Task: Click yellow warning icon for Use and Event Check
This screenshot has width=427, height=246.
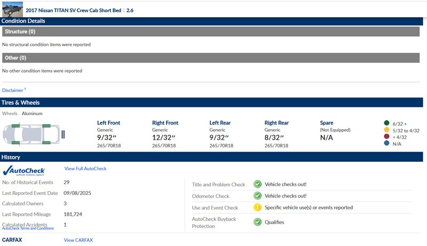Action: pyautogui.click(x=257, y=208)
